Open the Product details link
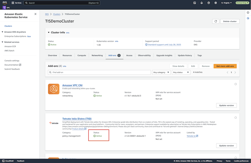 [x=78, y=129]
